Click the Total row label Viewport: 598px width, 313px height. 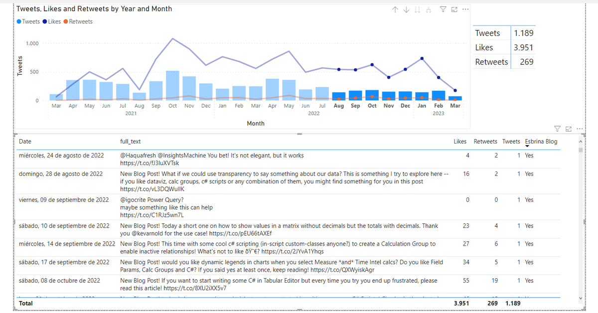pos(26,303)
